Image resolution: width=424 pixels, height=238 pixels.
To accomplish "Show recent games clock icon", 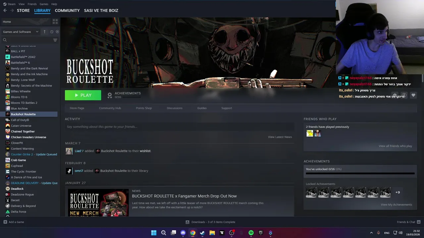I will (52, 32).
